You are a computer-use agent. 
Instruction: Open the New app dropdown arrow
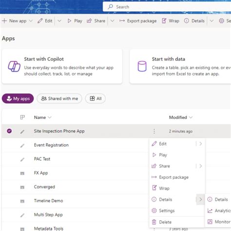pos(31,21)
